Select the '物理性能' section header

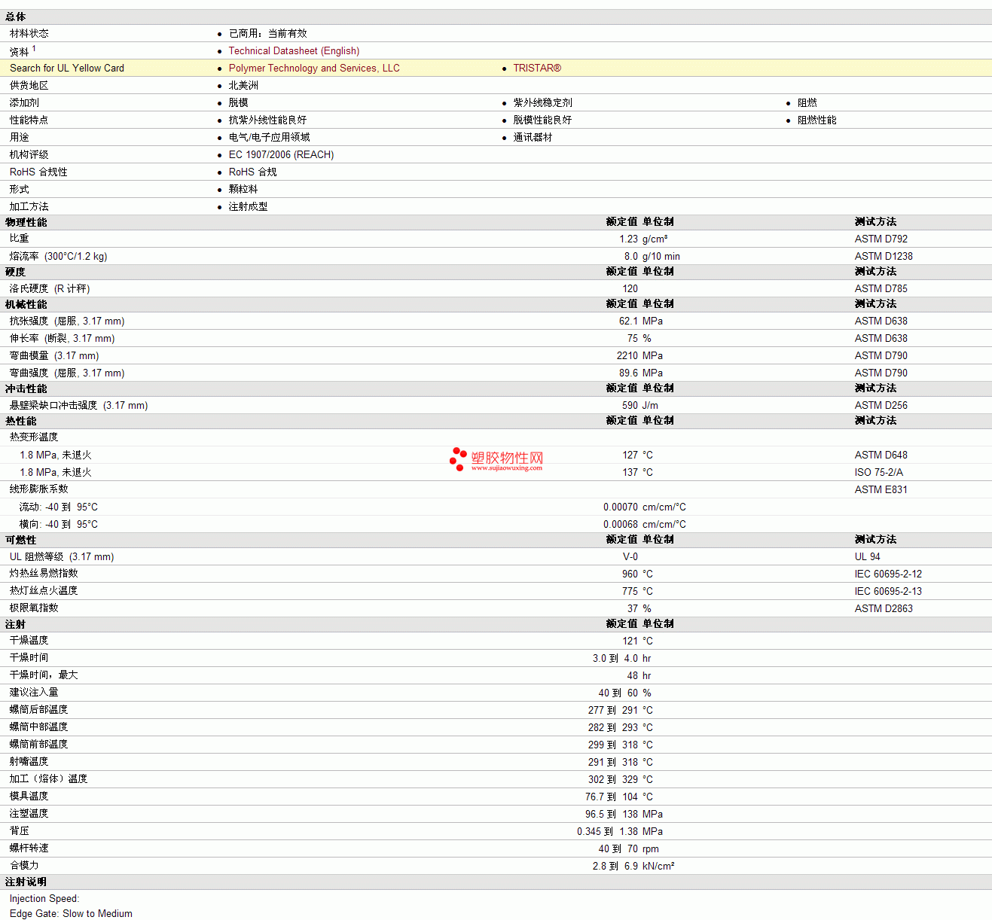click(x=26, y=222)
